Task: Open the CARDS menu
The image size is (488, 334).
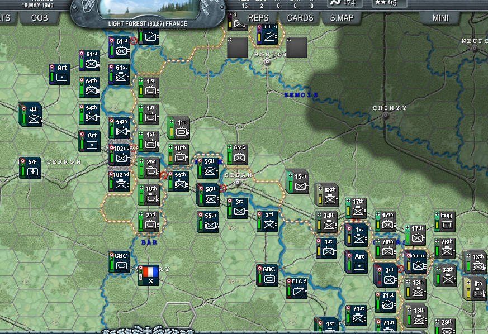Action: click(x=300, y=18)
